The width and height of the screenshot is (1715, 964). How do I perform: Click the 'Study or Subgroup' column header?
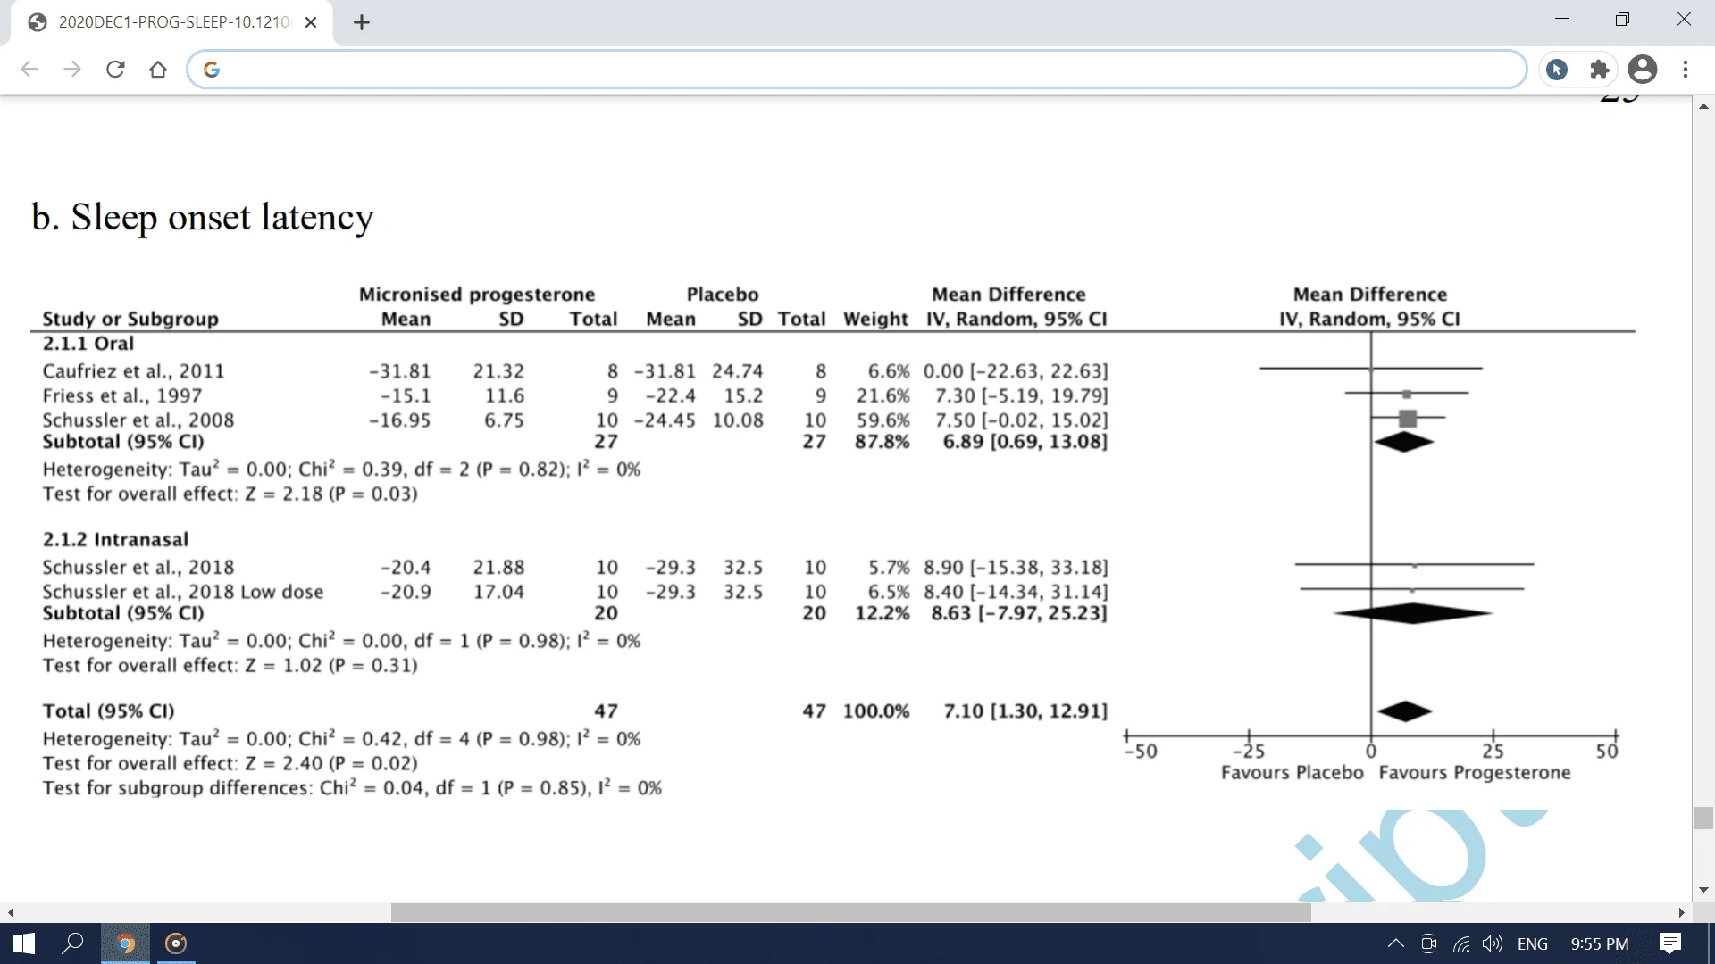click(x=130, y=319)
